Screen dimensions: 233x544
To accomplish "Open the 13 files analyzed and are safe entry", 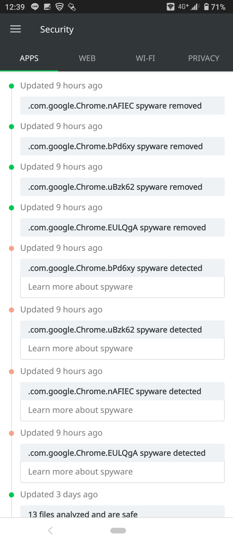I will [122, 512].
